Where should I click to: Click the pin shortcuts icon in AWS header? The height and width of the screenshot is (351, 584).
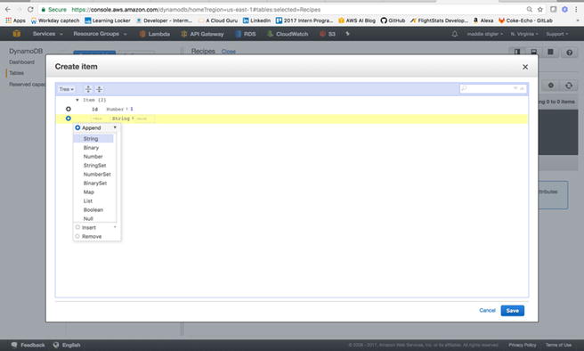coord(347,34)
